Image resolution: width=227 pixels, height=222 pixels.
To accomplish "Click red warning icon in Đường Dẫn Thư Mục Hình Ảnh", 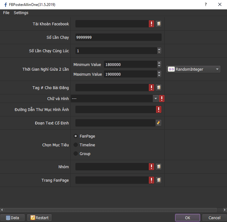I will (x=159, y=109).
